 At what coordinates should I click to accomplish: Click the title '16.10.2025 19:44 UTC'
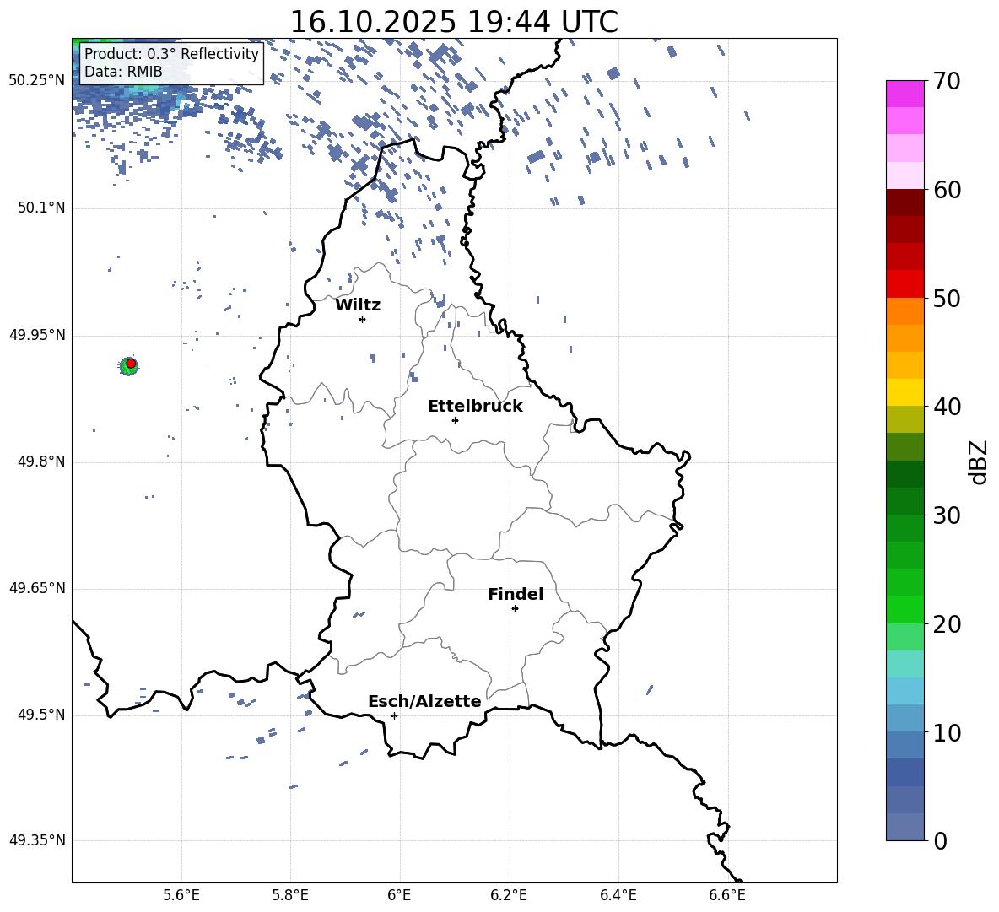pos(454,22)
